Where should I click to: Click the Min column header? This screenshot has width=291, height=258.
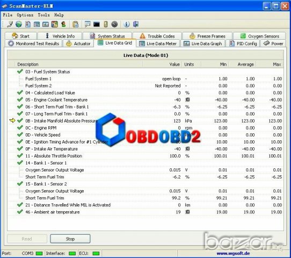pyautogui.click(x=215, y=64)
